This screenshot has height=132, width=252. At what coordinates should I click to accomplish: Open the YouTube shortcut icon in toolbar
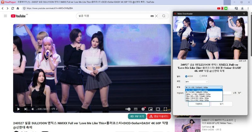[219, 9]
